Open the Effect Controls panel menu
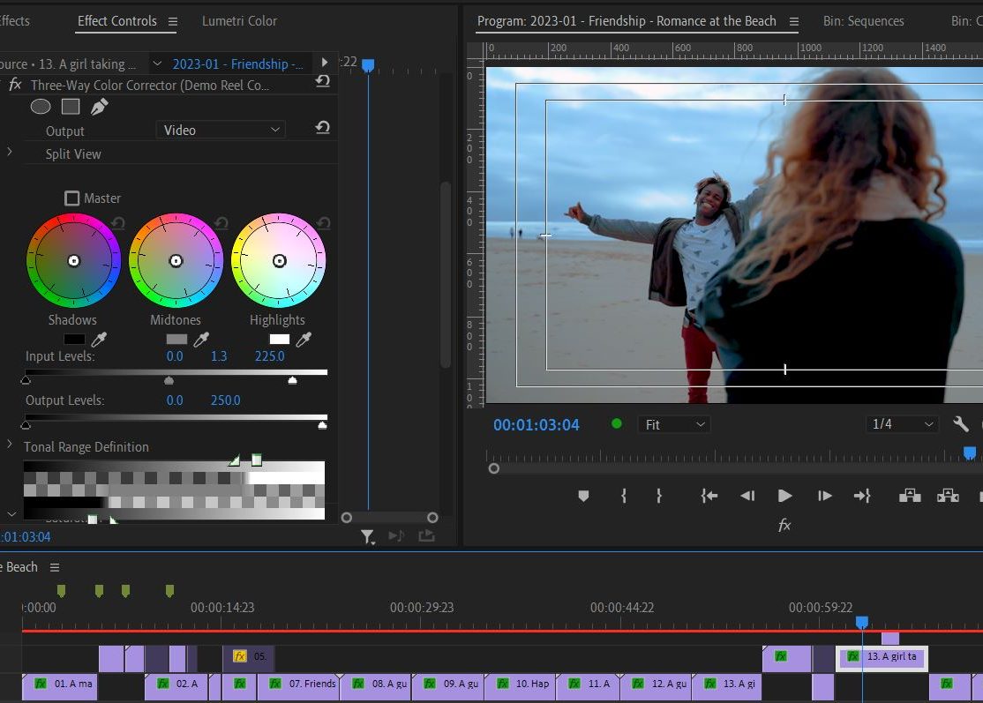983x703 pixels. [173, 21]
